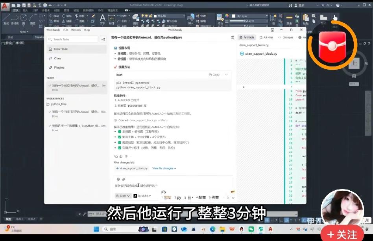Image resolution: width=373 pixels, height=241 pixels.
Task: Toggle the layer freeze sun icon in the layer dropdown
Action: pos(146,16)
